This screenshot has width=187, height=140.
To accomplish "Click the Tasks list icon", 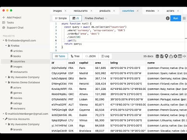I will (4, 23).
